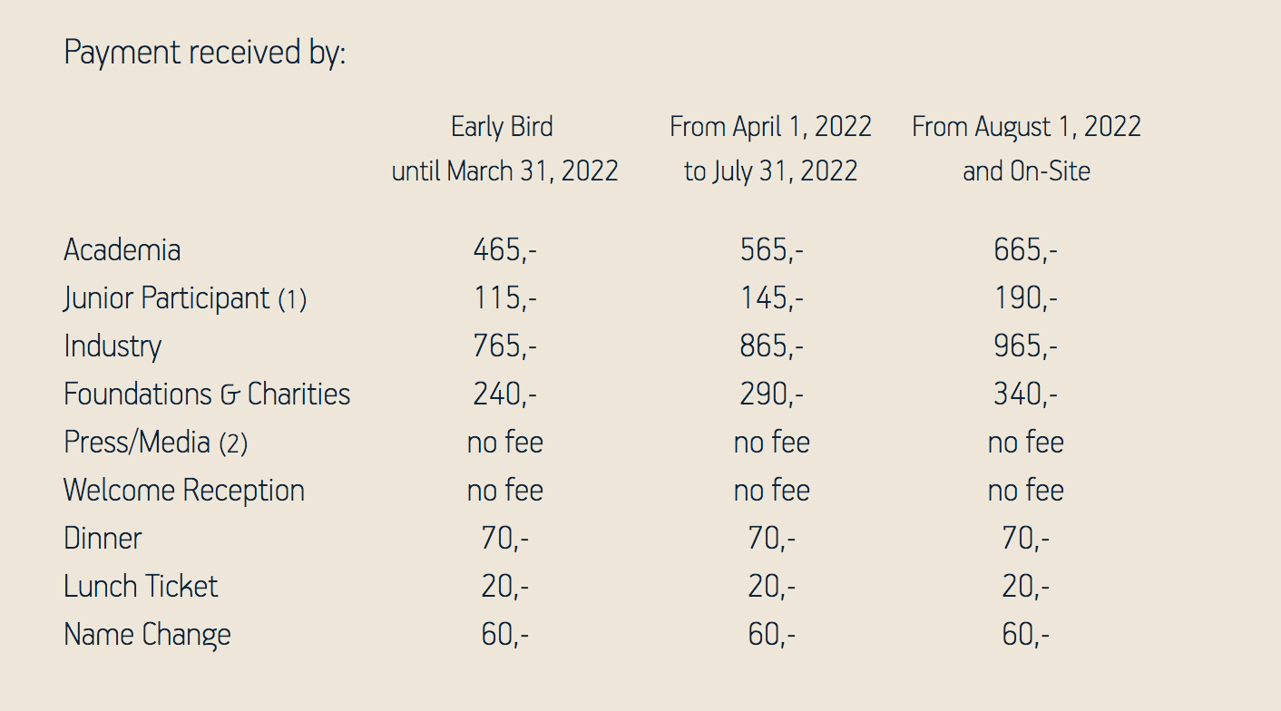Select the Industry on-site price 965,-
This screenshot has height=711, width=1281.
(x=1026, y=346)
